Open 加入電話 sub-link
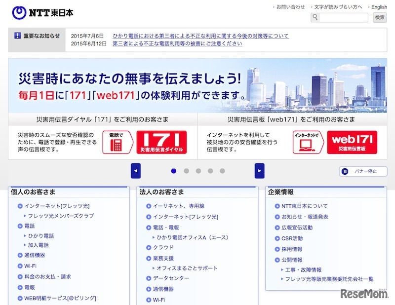 pyautogui.click(x=39, y=245)
